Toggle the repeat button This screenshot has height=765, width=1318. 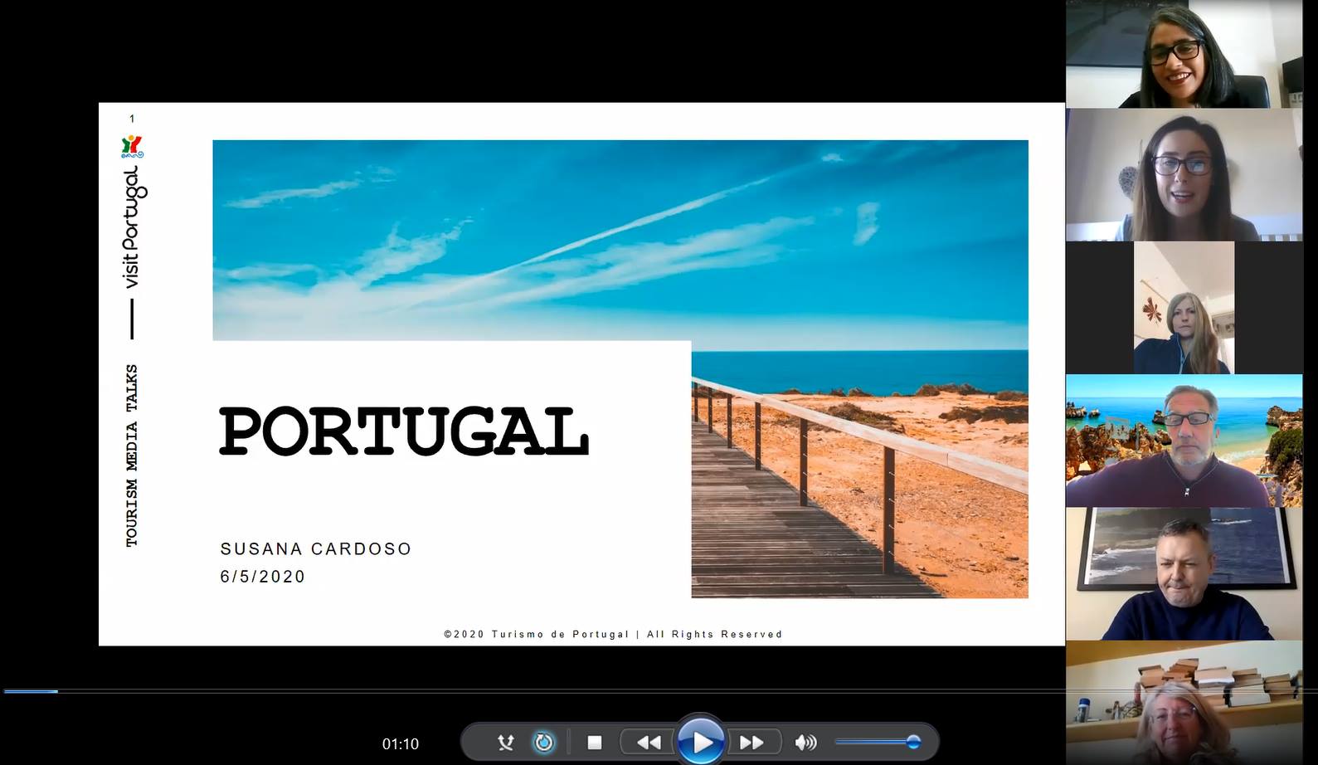[x=544, y=743]
